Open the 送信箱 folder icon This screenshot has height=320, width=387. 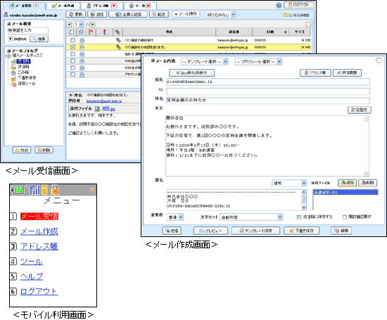[x=13, y=67]
